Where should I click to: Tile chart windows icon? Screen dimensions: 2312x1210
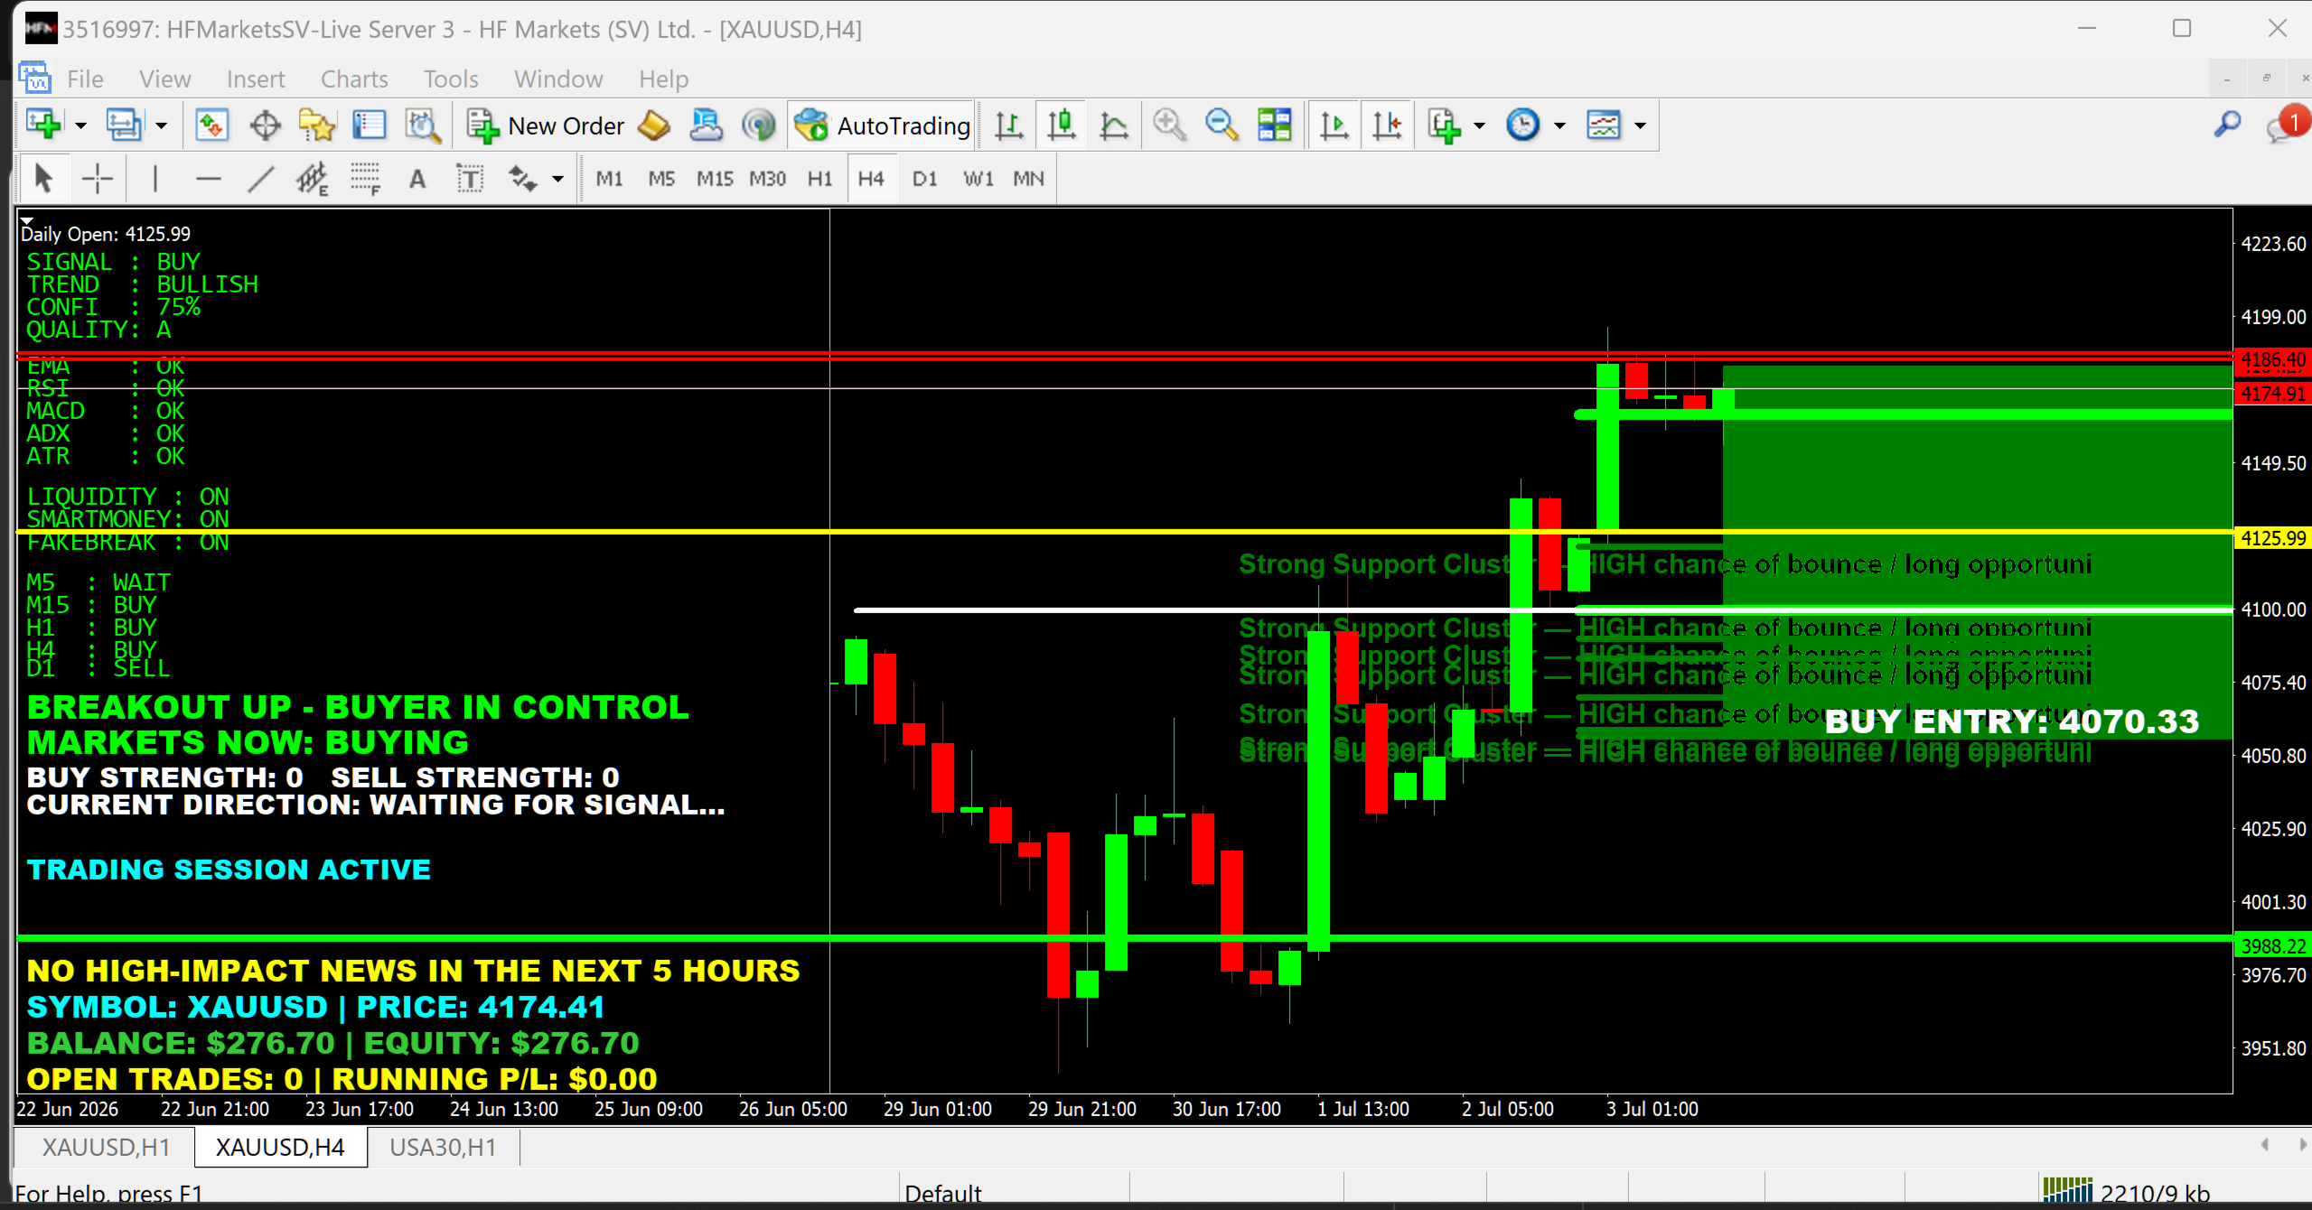(1275, 125)
